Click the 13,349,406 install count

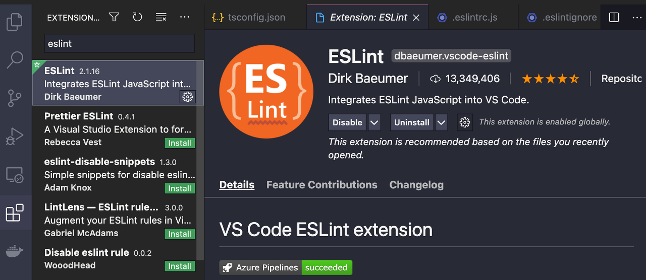point(473,79)
